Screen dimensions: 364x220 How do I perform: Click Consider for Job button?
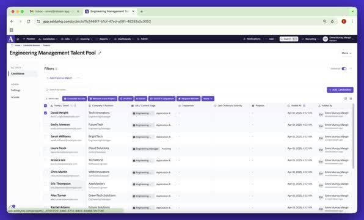coord(75,99)
